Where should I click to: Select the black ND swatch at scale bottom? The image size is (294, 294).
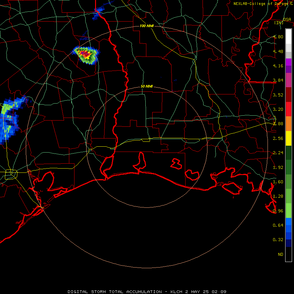pos(288,254)
